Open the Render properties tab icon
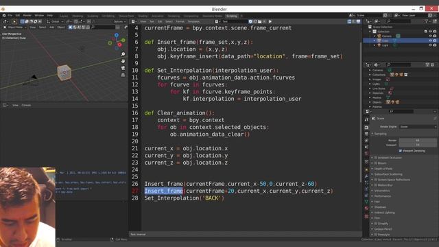The image size is (439, 247). (366, 128)
